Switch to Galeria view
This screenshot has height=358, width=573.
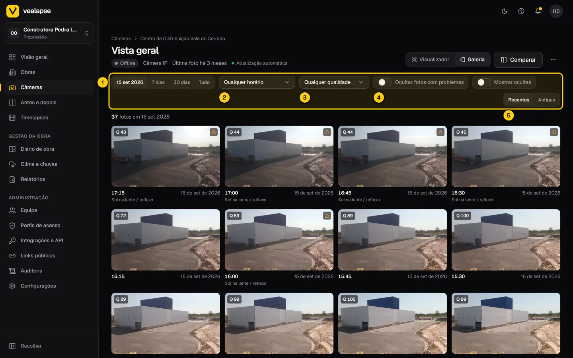tap(472, 60)
